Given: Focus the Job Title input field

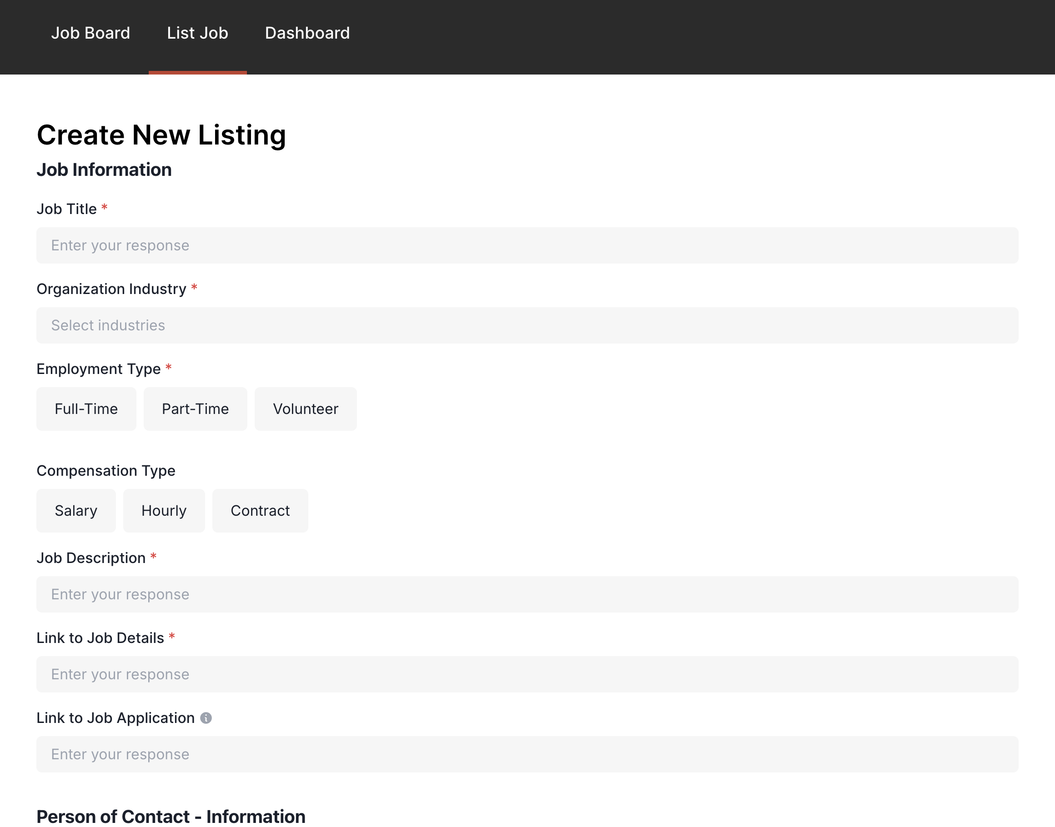Looking at the screenshot, I should (527, 245).
